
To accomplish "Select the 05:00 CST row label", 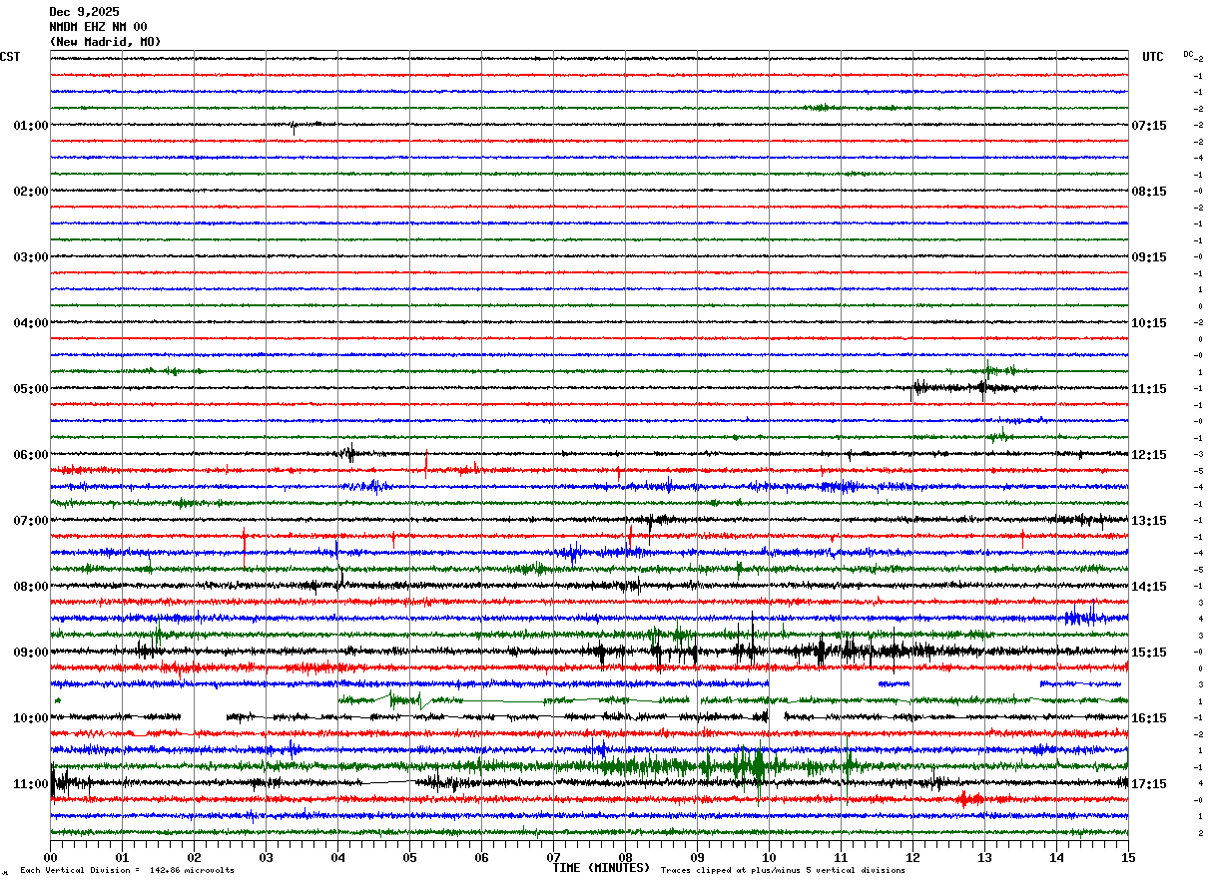I will pyautogui.click(x=31, y=389).
